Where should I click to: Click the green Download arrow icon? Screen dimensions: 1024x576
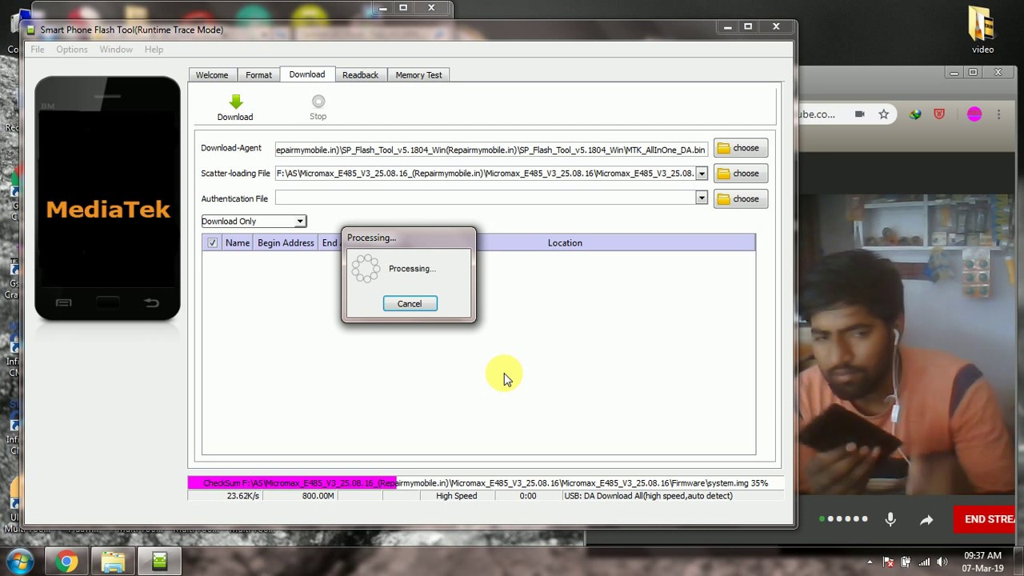(x=235, y=102)
